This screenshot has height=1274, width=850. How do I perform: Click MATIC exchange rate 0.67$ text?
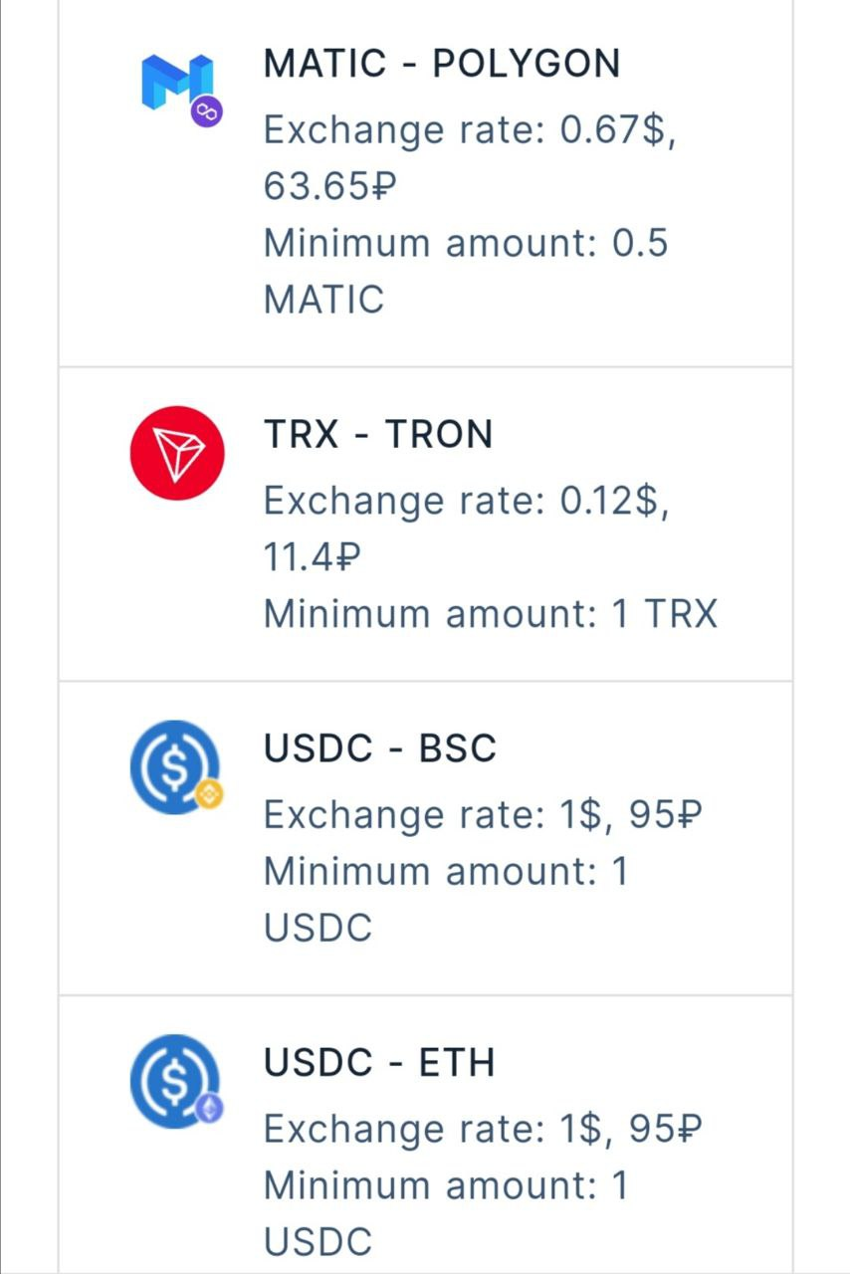coord(470,129)
